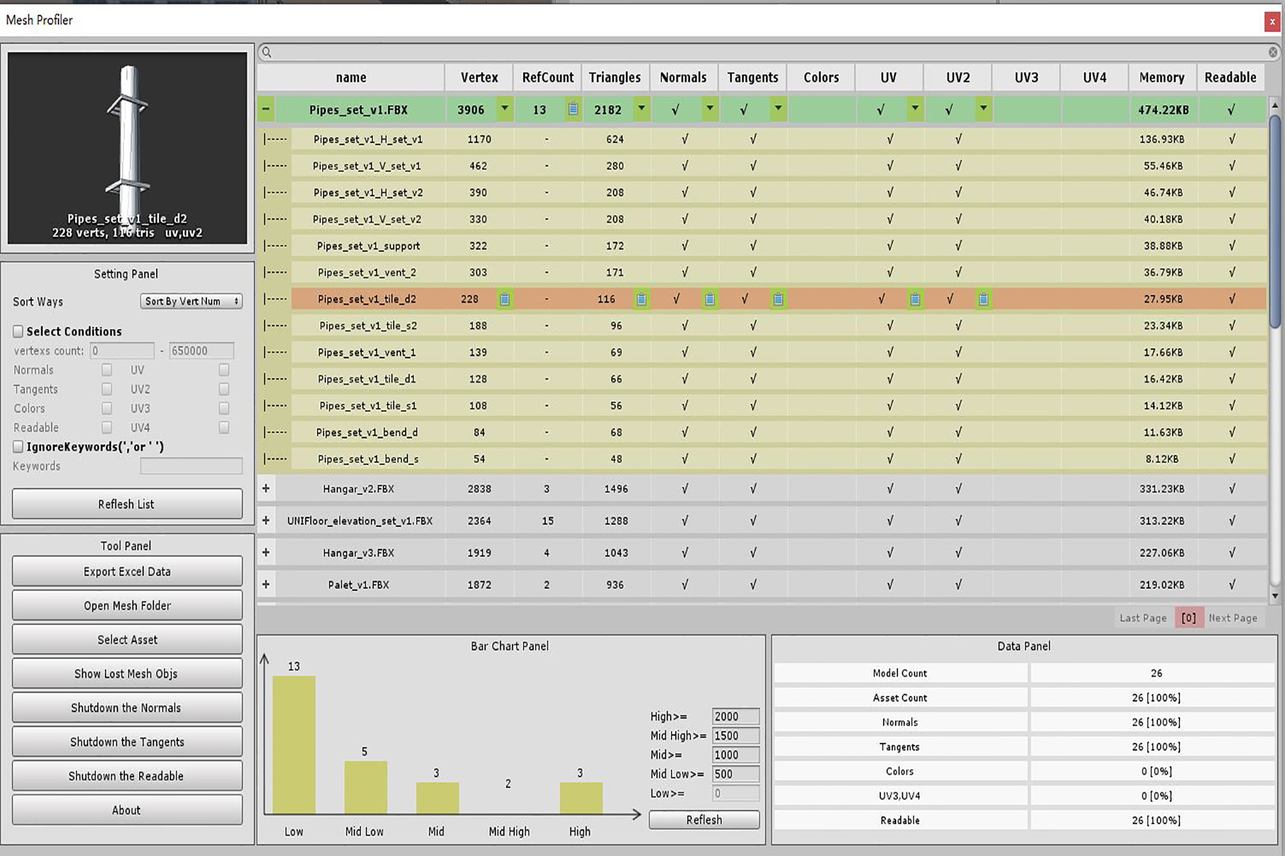Screen dimensions: 1285x856
Task: Go to Next Page of list
Action: (x=1232, y=618)
